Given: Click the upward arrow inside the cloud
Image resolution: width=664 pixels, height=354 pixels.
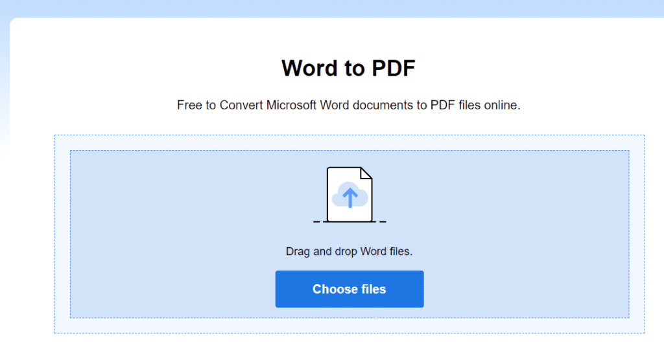Looking at the screenshot, I should [350, 197].
